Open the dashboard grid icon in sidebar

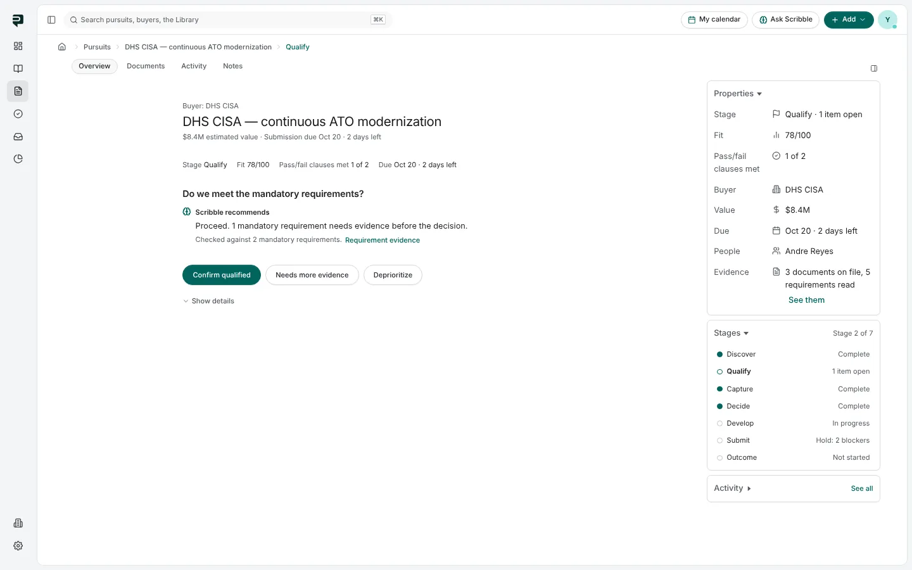pyautogui.click(x=18, y=46)
